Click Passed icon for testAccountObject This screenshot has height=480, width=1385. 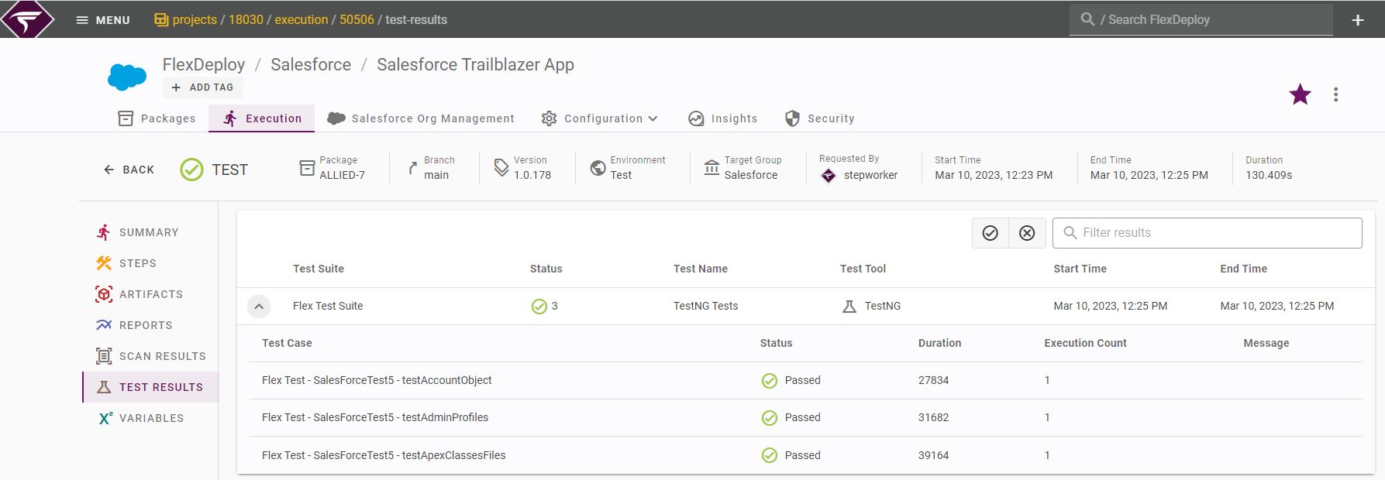click(769, 381)
